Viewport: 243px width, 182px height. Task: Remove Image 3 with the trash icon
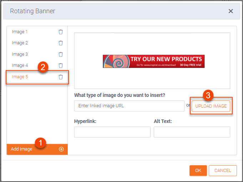pos(61,54)
